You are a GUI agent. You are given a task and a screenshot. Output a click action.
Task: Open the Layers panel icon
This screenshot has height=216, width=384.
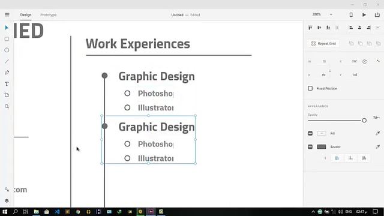7,200
